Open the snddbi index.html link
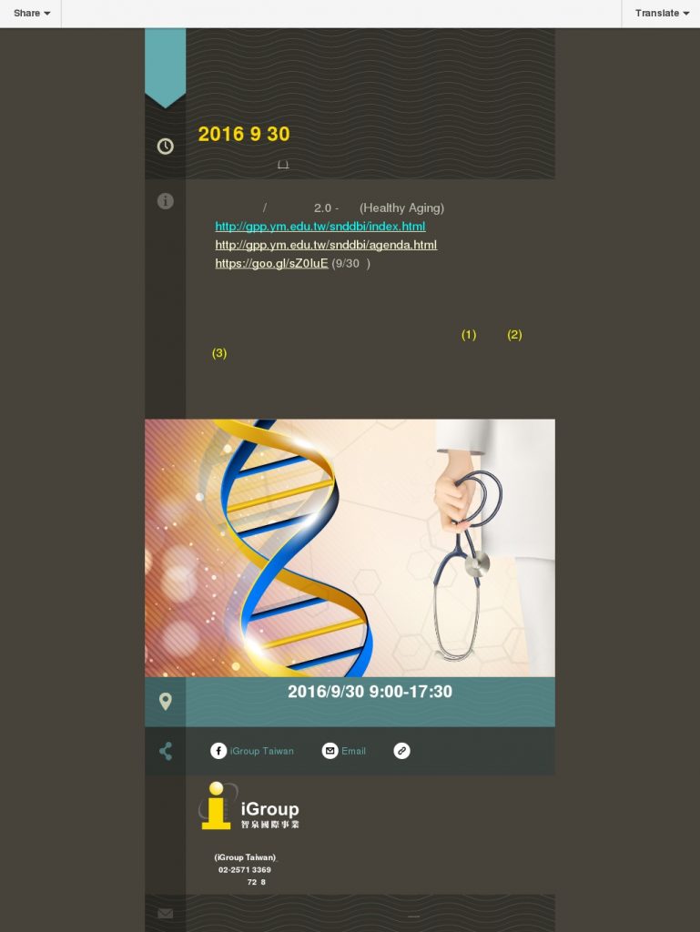The width and height of the screenshot is (700, 932). (x=320, y=226)
